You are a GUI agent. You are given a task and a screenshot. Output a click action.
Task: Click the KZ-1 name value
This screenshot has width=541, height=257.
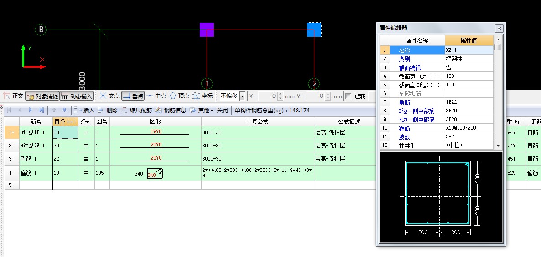click(x=469, y=50)
